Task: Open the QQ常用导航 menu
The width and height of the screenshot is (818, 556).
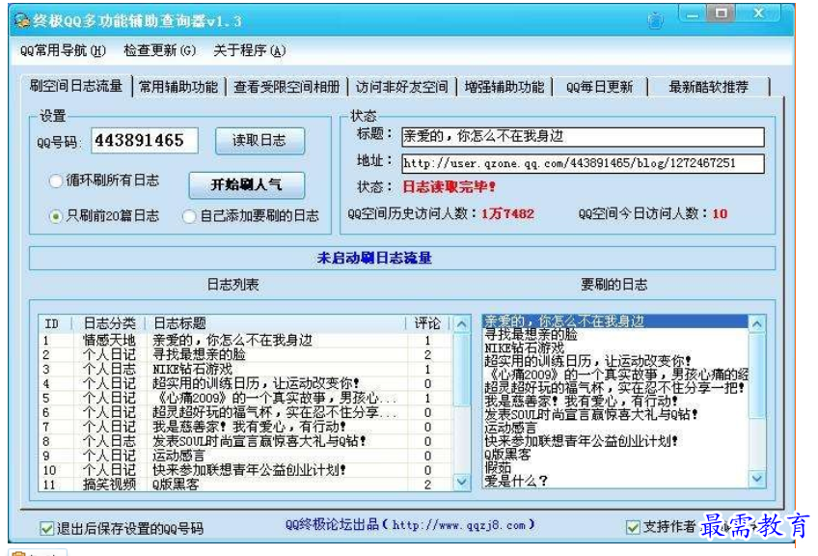Action: click(x=63, y=50)
